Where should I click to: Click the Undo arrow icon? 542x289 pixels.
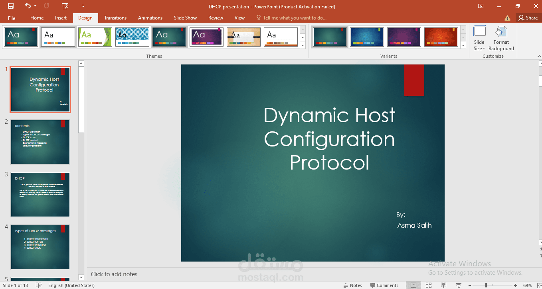[28, 6]
